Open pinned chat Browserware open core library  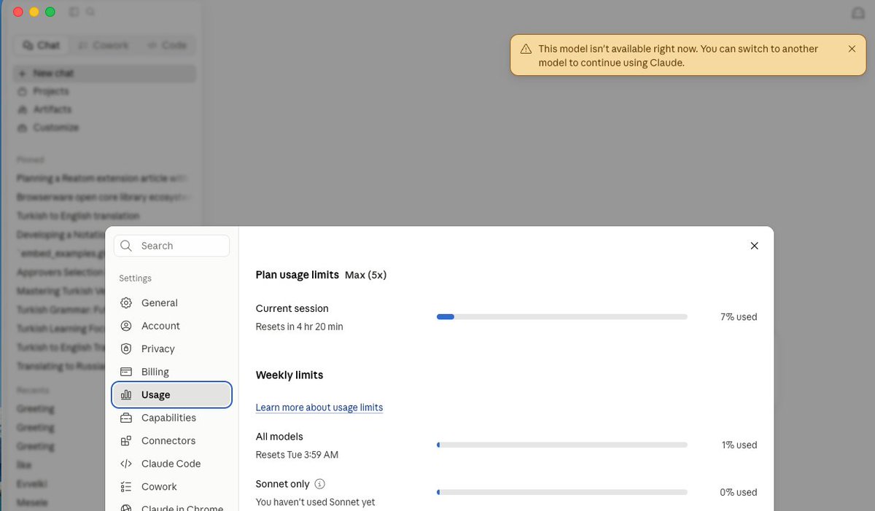point(104,197)
